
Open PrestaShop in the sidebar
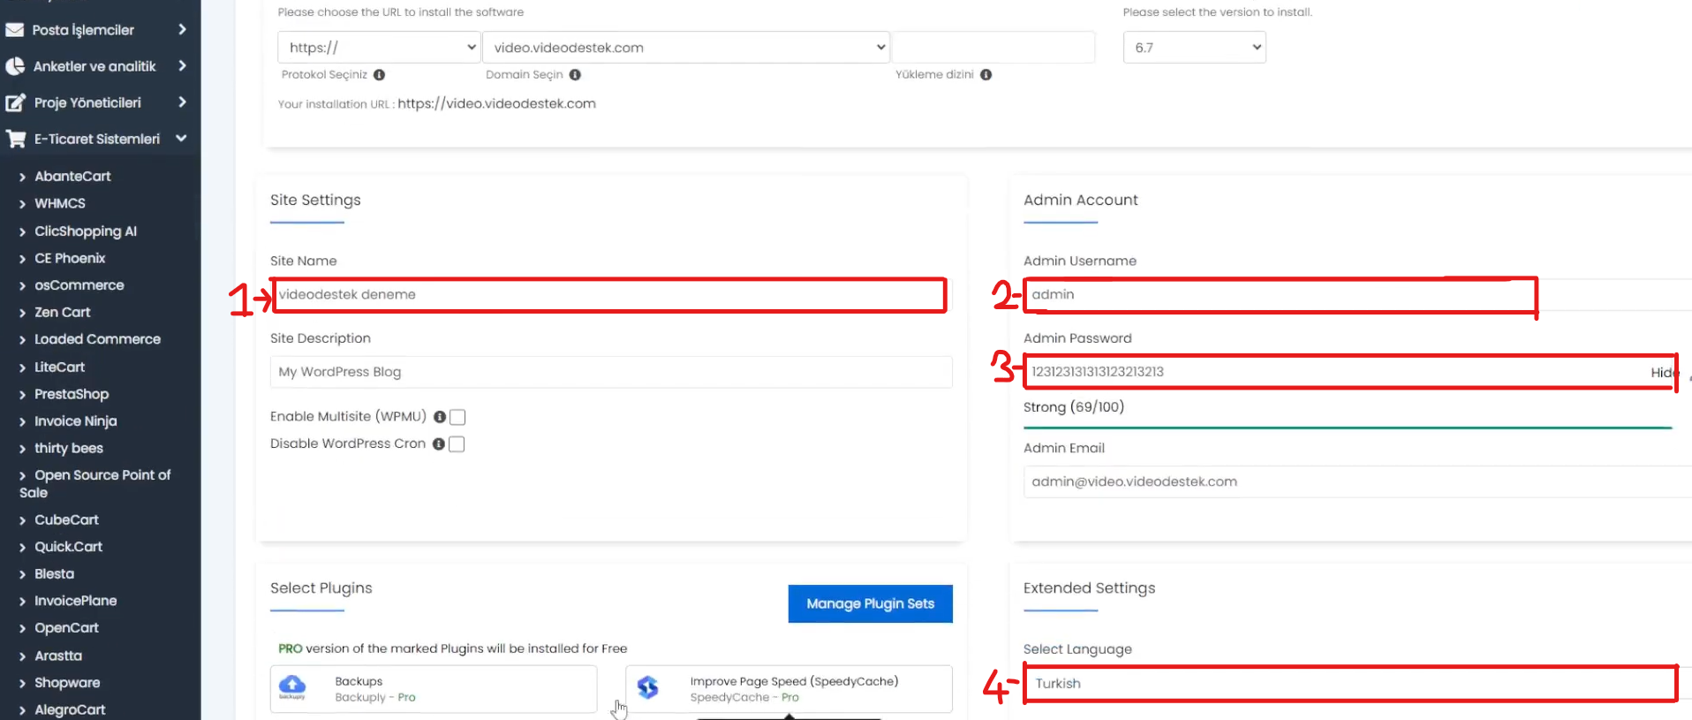(x=72, y=394)
